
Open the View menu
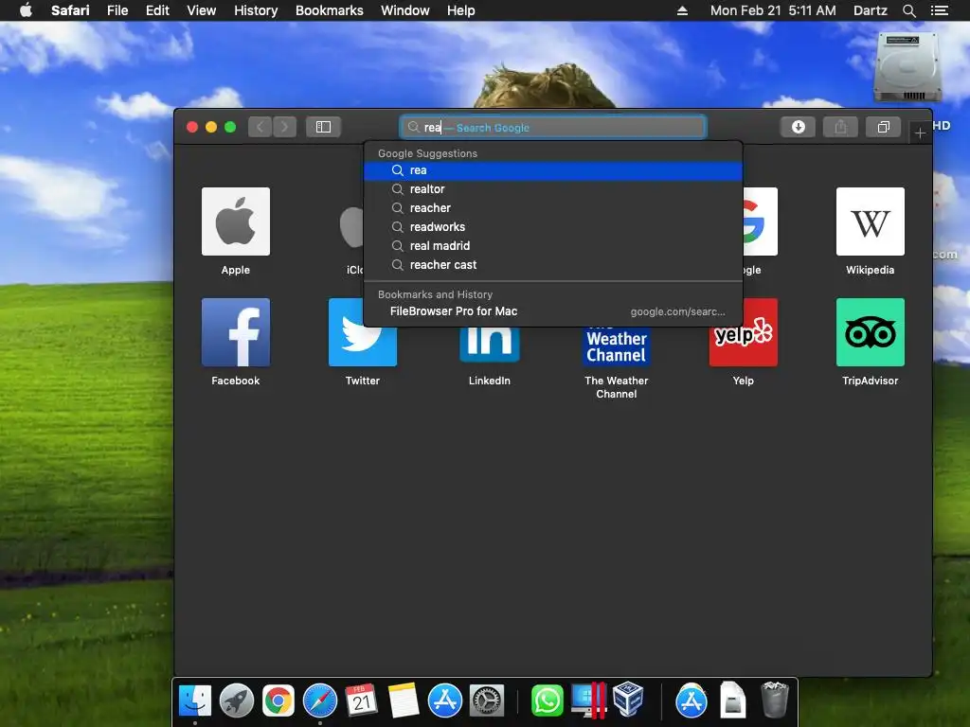click(201, 10)
